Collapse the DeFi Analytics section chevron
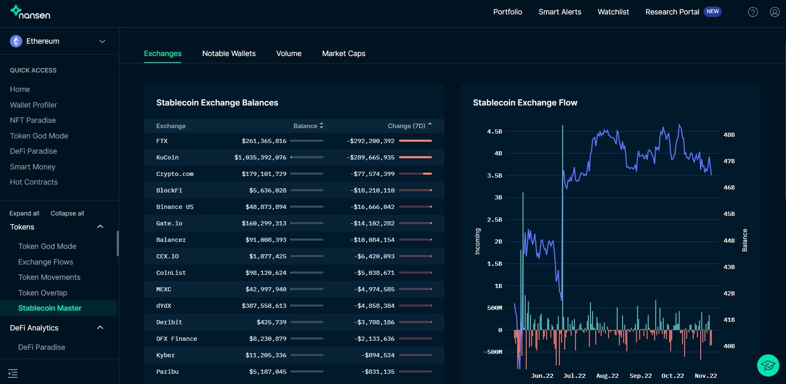 pyautogui.click(x=100, y=328)
